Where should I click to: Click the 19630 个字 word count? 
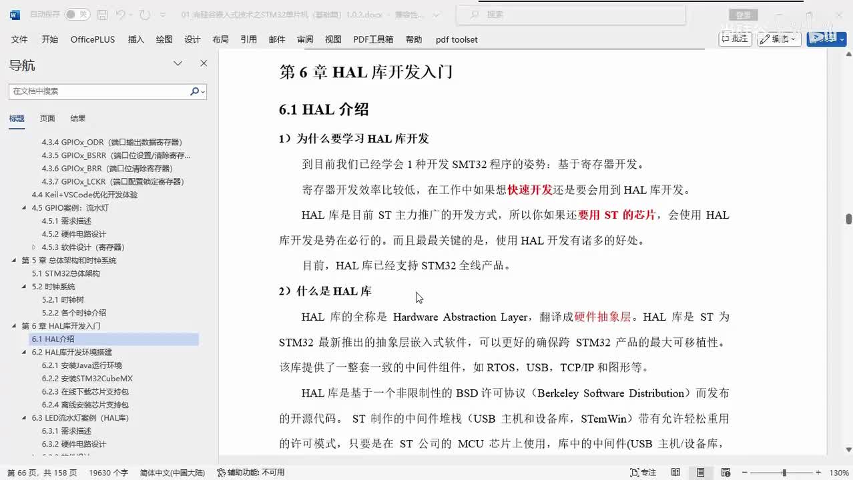tap(108, 472)
